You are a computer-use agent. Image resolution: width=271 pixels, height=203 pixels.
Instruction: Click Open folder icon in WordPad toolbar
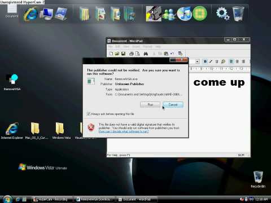(x=117, y=54)
